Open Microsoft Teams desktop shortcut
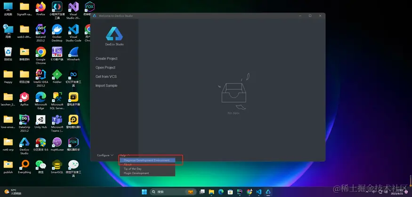 coord(57,123)
